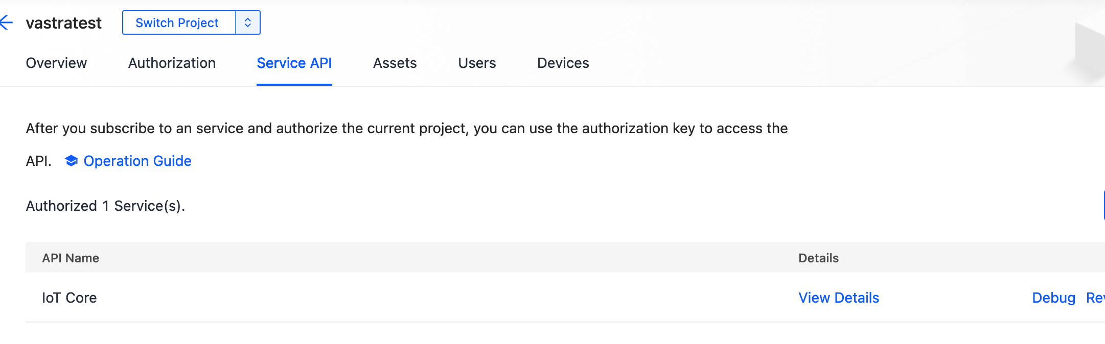Switch to the Authorization tab
1105x344 pixels.
coord(172,63)
